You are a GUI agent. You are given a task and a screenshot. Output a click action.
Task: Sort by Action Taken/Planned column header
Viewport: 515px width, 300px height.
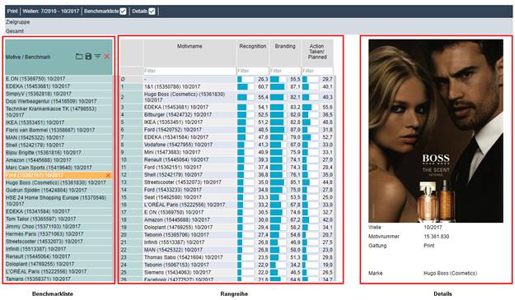click(x=317, y=52)
